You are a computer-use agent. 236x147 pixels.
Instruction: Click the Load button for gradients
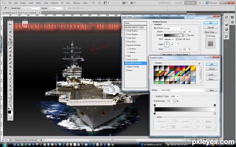(212, 75)
